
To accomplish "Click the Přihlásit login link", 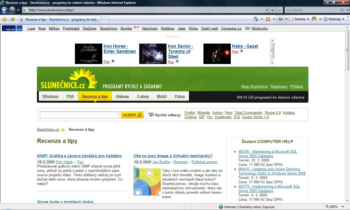I will pyautogui.click(x=296, y=86).
